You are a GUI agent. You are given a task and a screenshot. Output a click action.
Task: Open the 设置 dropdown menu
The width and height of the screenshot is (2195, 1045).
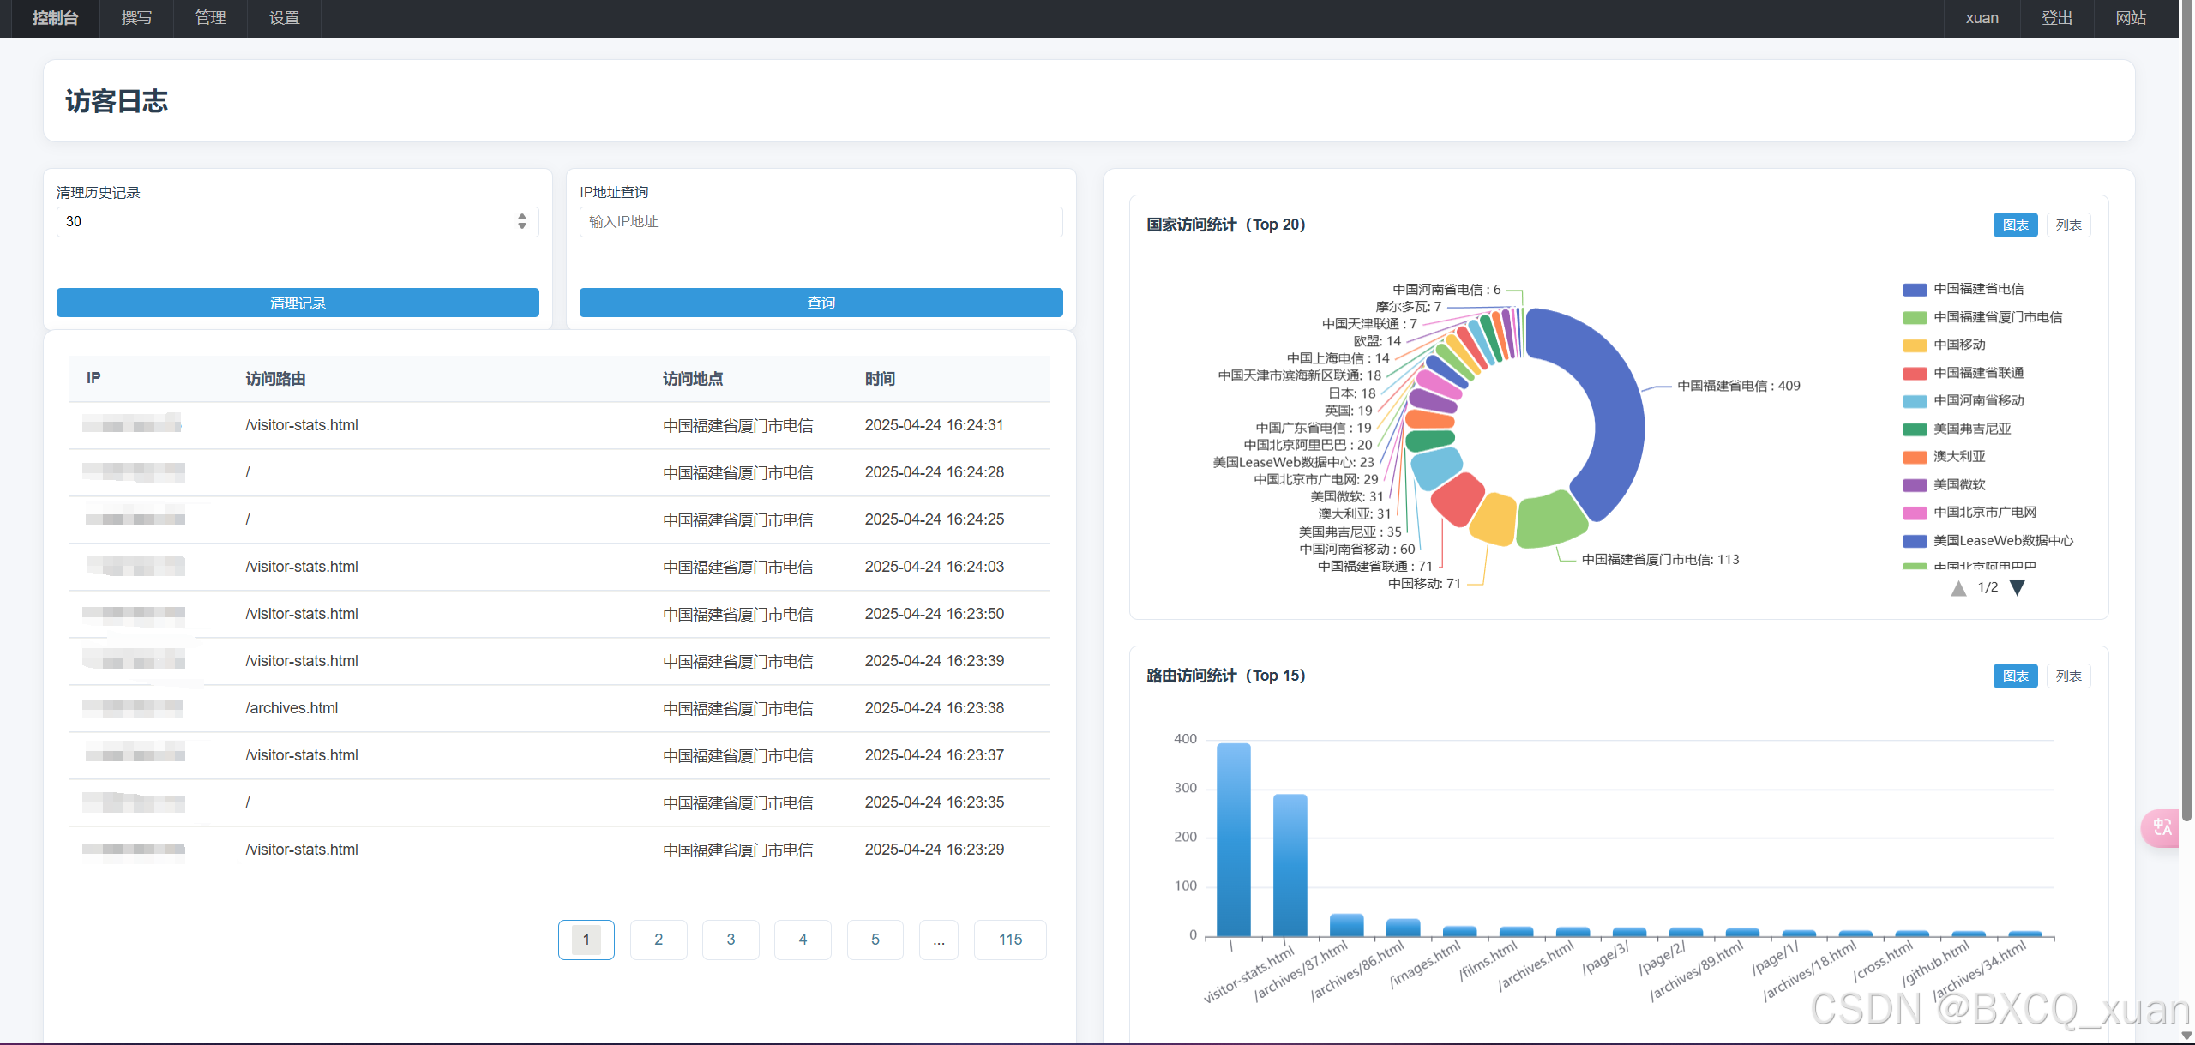click(284, 18)
